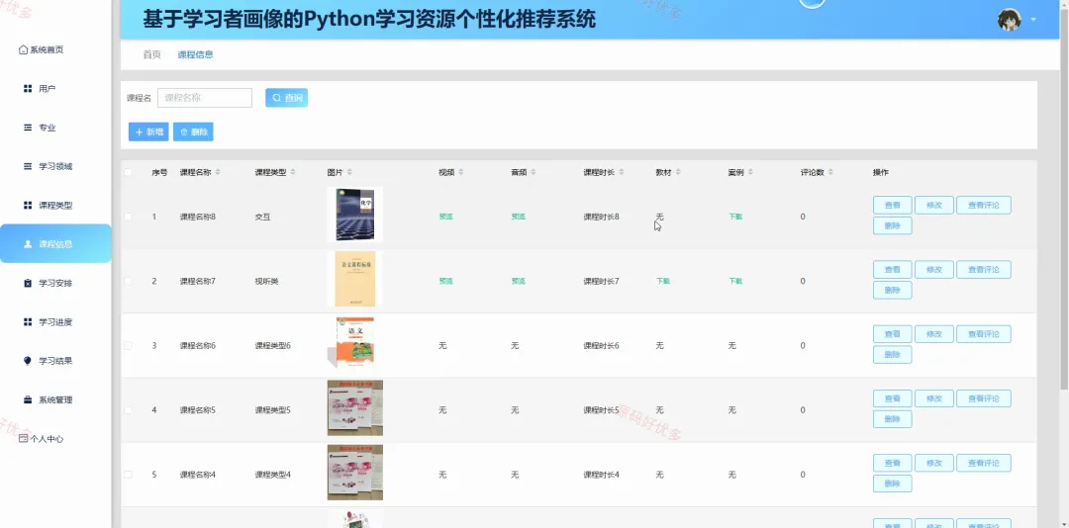Open the user avatar dropdown arrow
The width and height of the screenshot is (1069, 528).
1033,20
